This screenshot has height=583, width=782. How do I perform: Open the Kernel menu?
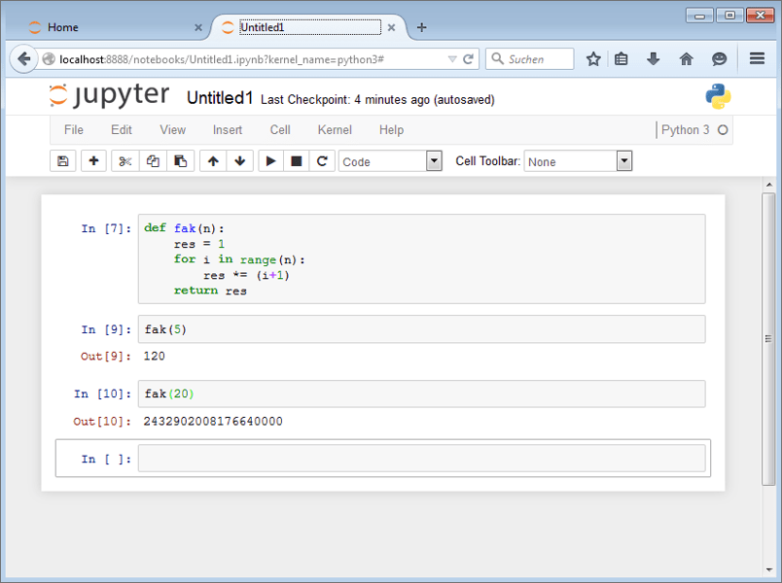[335, 130]
